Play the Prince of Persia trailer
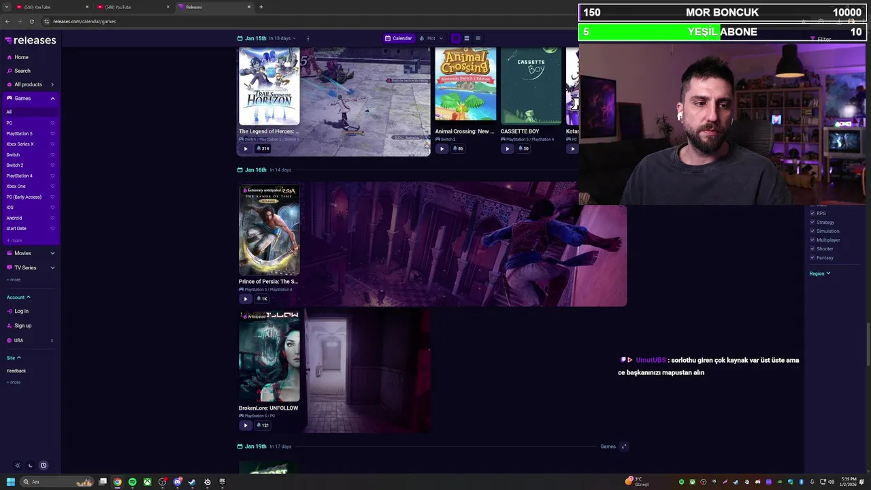This screenshot has width=871, height=490. click(246, 299)
